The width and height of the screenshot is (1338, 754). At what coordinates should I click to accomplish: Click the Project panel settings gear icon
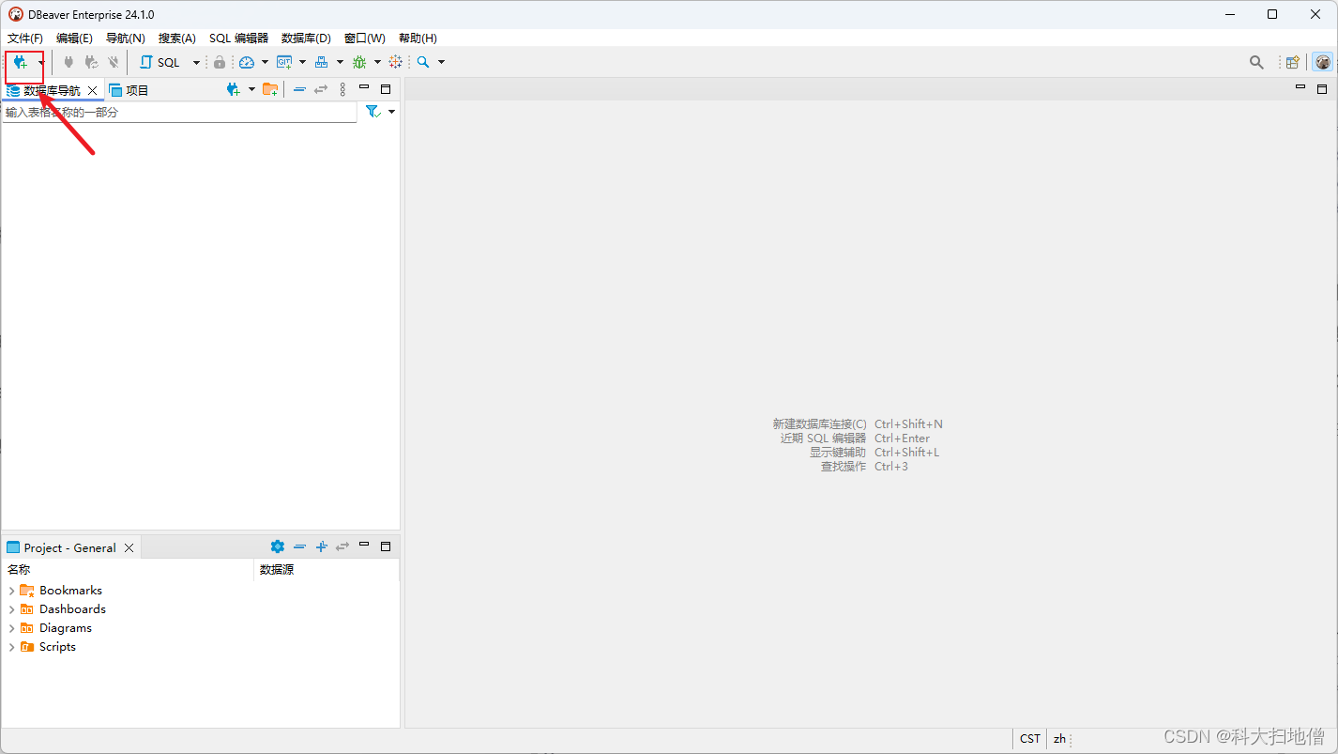tap(277, 546)
